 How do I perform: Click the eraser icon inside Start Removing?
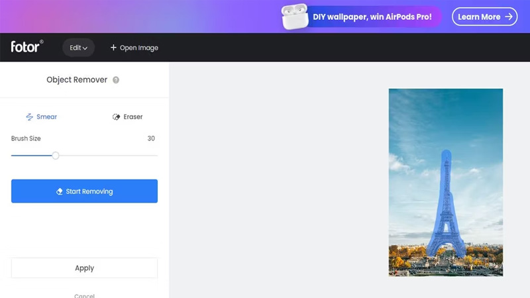coord(60,191)
